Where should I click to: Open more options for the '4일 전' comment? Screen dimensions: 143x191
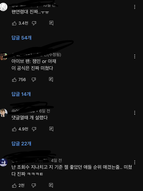pos(135,162)
